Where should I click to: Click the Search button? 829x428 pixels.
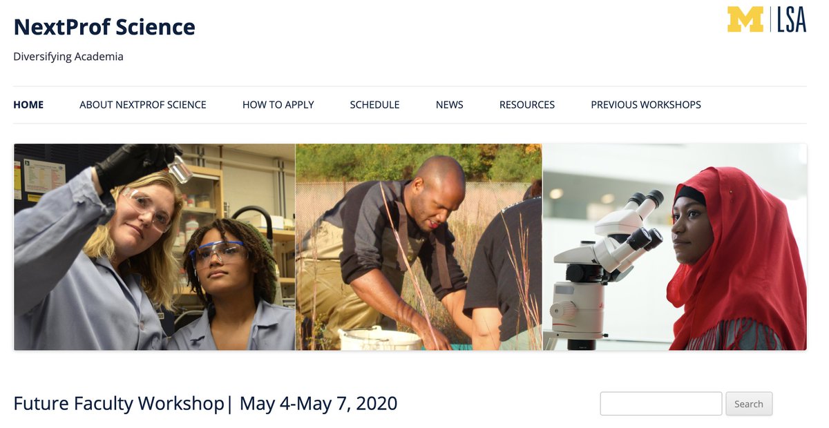pos(749,404)
